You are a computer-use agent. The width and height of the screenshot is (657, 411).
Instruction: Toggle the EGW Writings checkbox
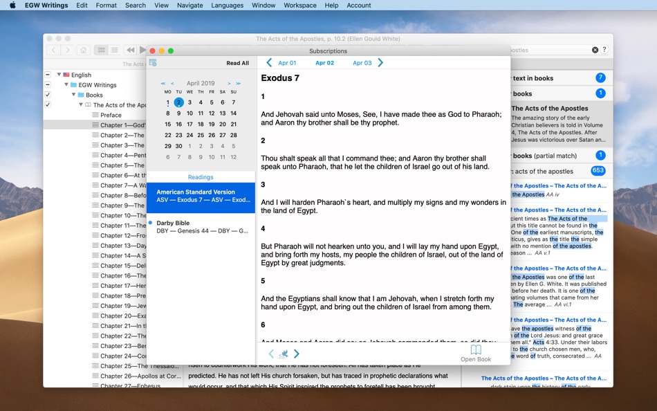pyautogui.click(x=48, y=84)
